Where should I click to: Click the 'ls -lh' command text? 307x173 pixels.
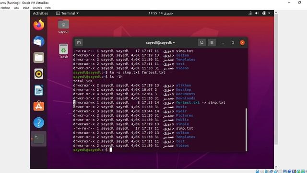(x=116, y=77)
